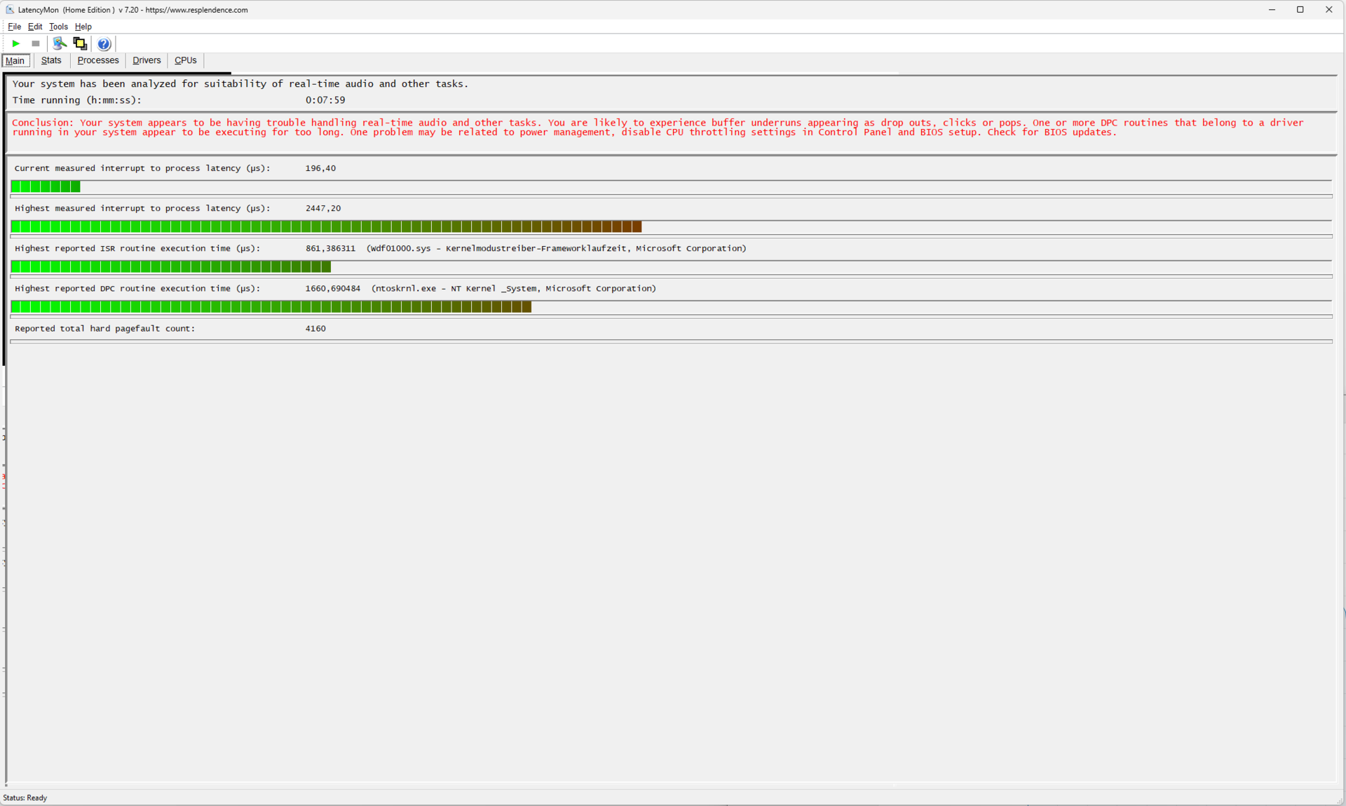Open the File menu
This screenshot has width=1346, height=806.
click(14, 27)
